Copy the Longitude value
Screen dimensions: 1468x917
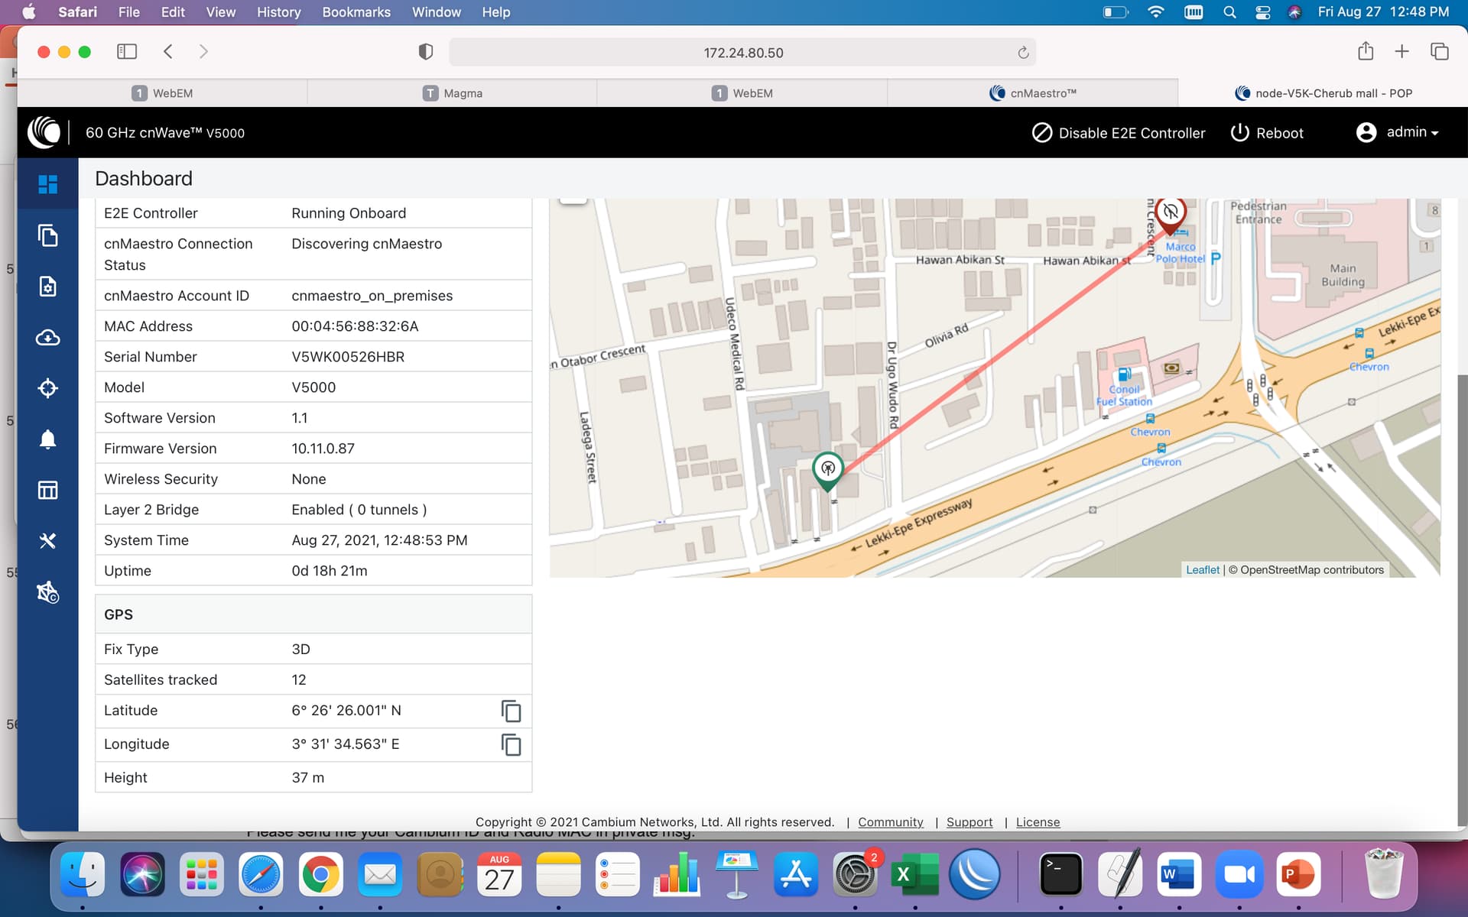click(511, 744)
